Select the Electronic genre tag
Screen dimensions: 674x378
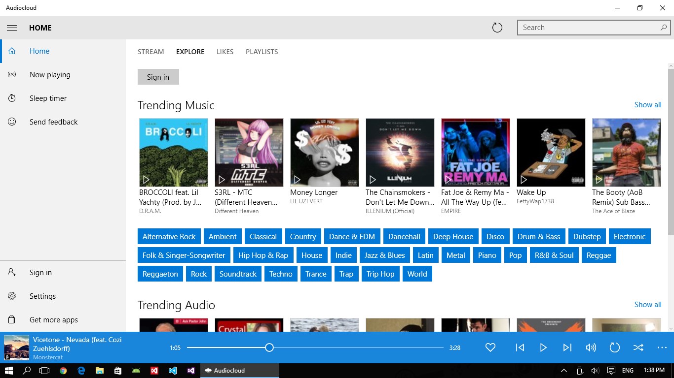point(630,237)
